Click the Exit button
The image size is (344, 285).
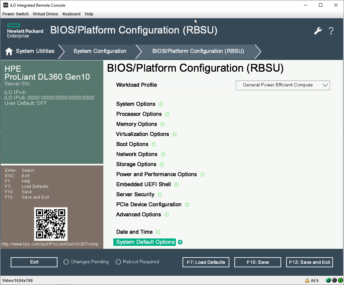34,262
